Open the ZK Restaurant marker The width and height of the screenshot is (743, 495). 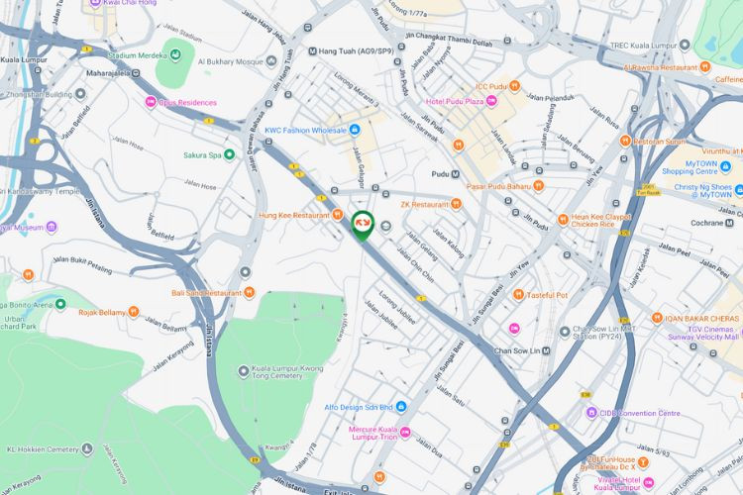[x=457, y=204]
